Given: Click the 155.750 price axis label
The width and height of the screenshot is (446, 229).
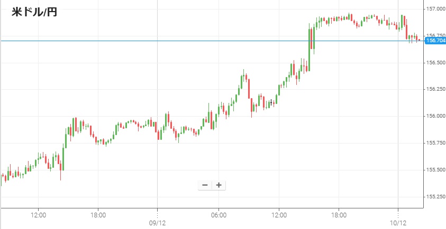Looking at the screenshot, I should coord(435,143).
